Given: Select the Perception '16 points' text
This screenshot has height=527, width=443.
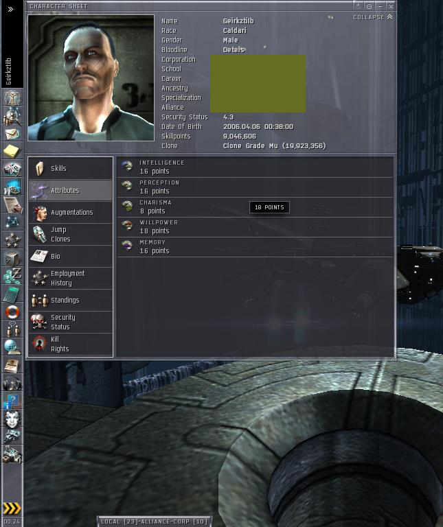Looking at the screenshot, I should tap(155, 191).
